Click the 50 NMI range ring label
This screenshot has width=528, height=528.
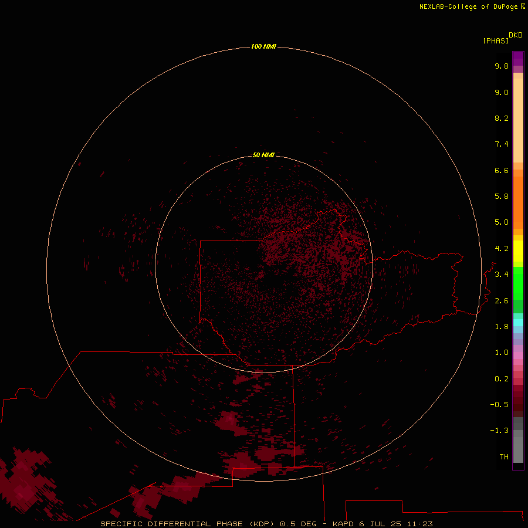(x=263, y=155)
